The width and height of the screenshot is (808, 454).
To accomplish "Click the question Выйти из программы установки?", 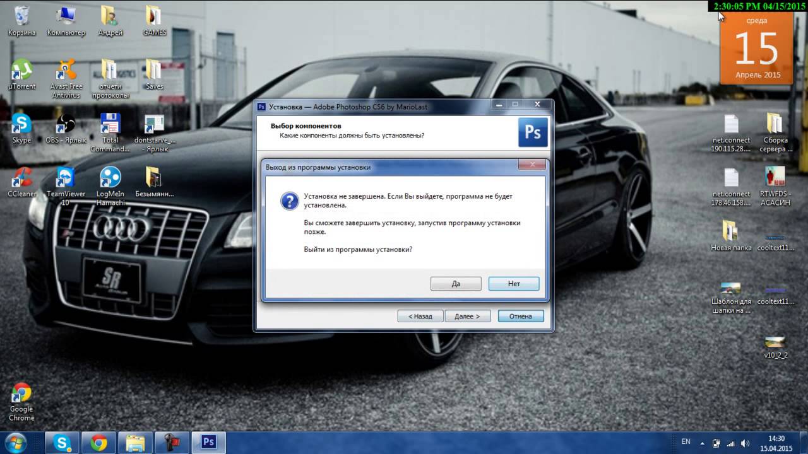I will (358, 249).
